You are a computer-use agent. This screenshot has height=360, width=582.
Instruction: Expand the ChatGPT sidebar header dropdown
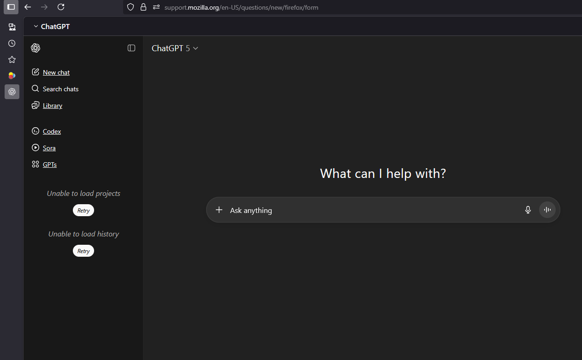(x=51, y=26)
